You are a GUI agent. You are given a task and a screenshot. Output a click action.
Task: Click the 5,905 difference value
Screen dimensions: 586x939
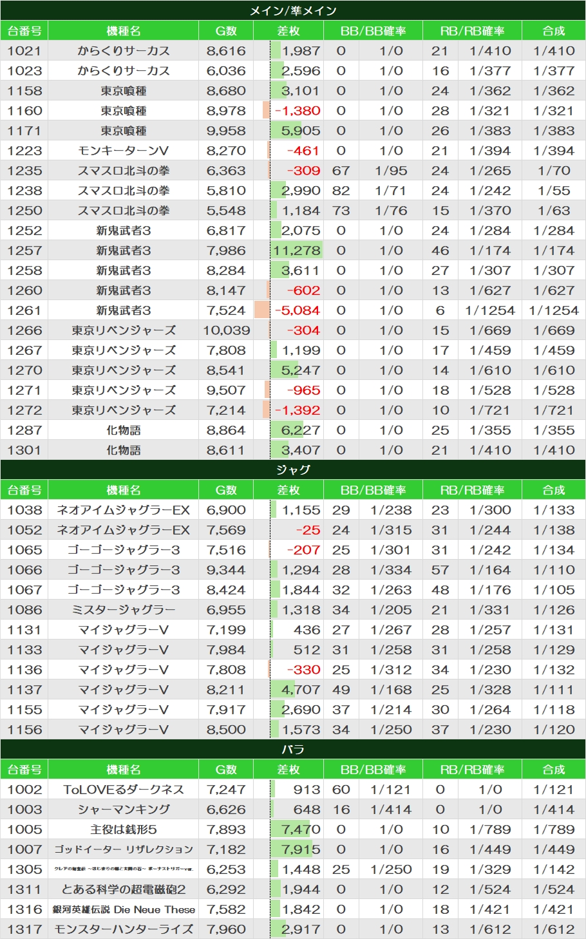pyautogui.click(x=301, y=131)
